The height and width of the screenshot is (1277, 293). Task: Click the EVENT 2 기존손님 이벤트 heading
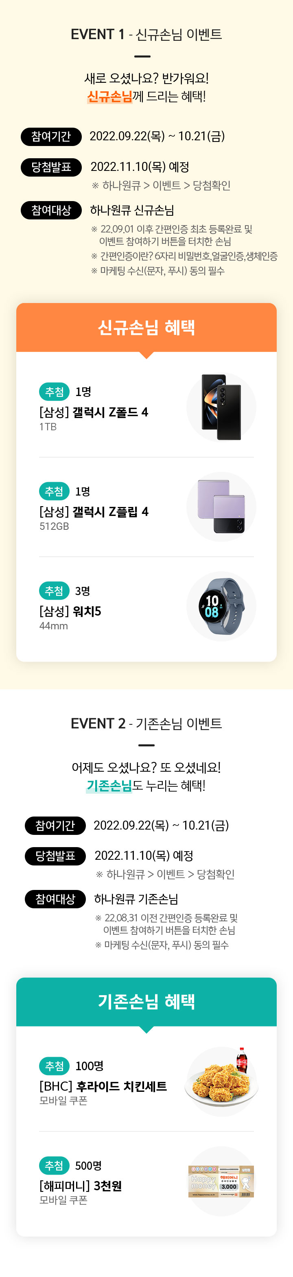146,724
